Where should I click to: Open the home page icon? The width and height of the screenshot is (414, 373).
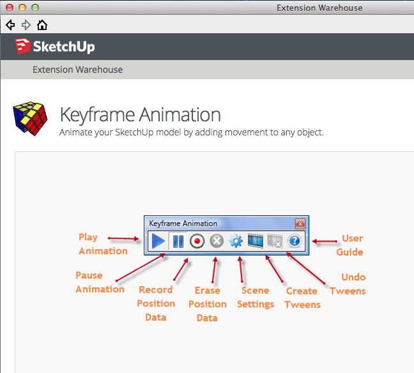coord(42,25)
